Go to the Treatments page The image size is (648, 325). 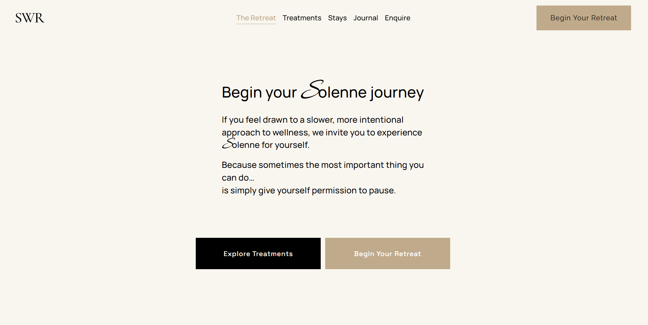point(302,18)
